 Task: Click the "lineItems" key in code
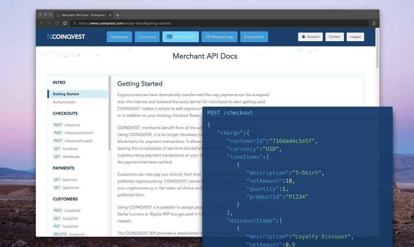244,157
